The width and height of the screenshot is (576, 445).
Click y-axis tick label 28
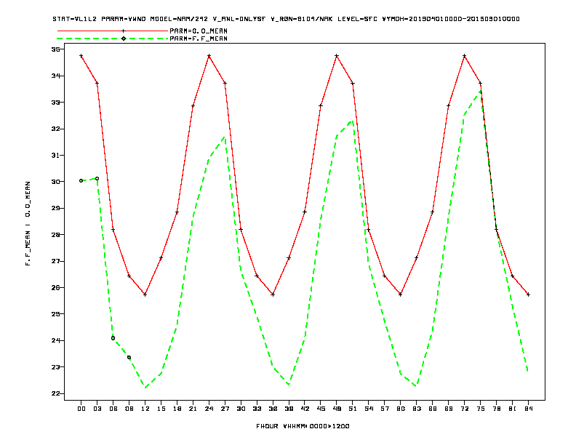tap(55, 235)
